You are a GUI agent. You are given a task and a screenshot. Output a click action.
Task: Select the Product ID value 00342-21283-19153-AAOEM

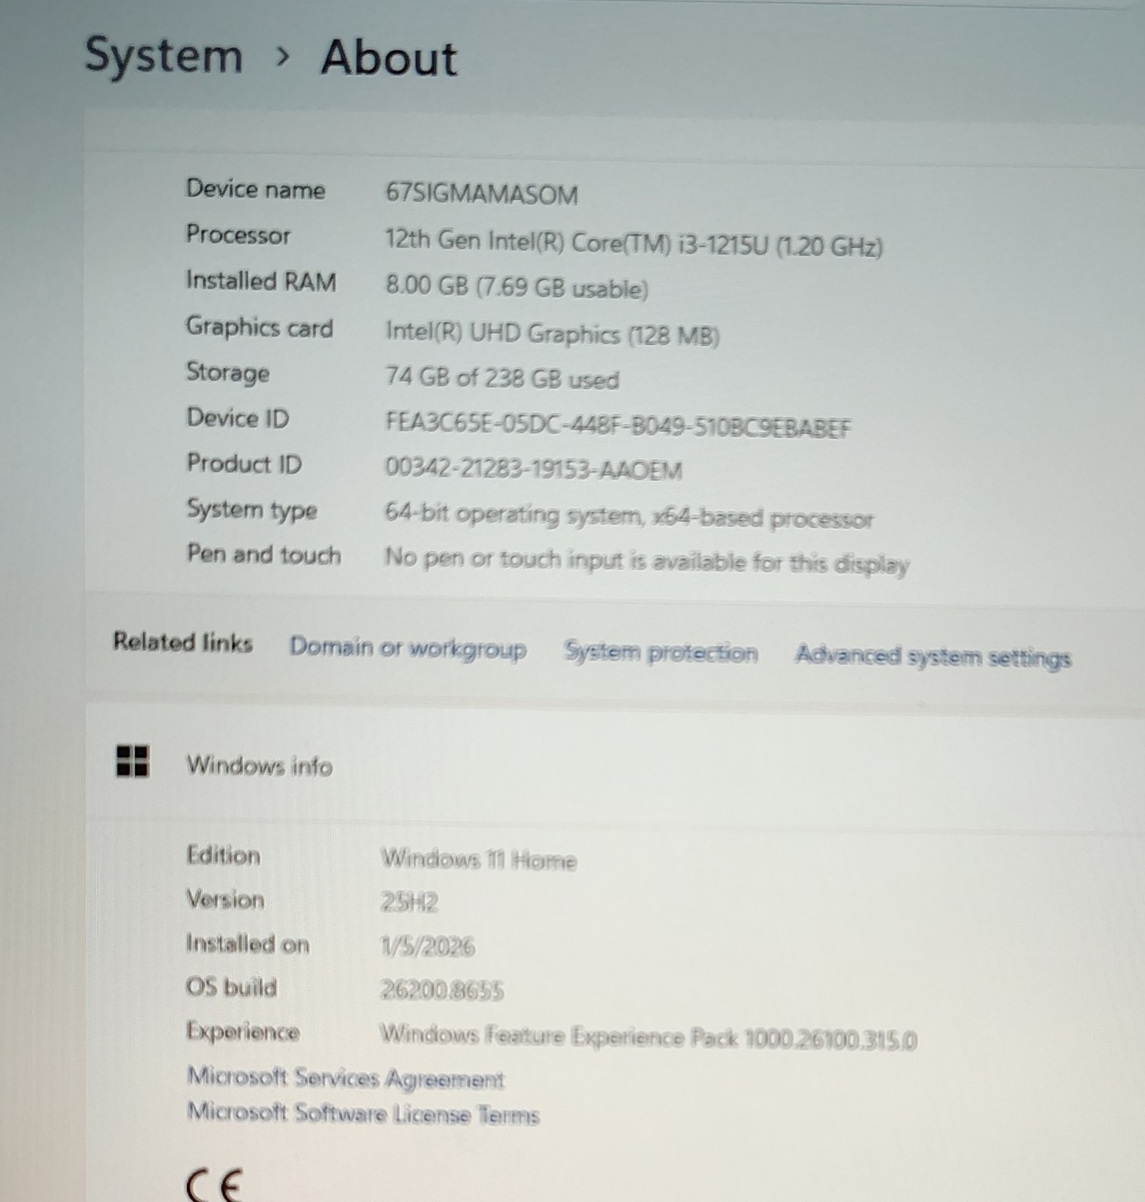coord(534,469)
